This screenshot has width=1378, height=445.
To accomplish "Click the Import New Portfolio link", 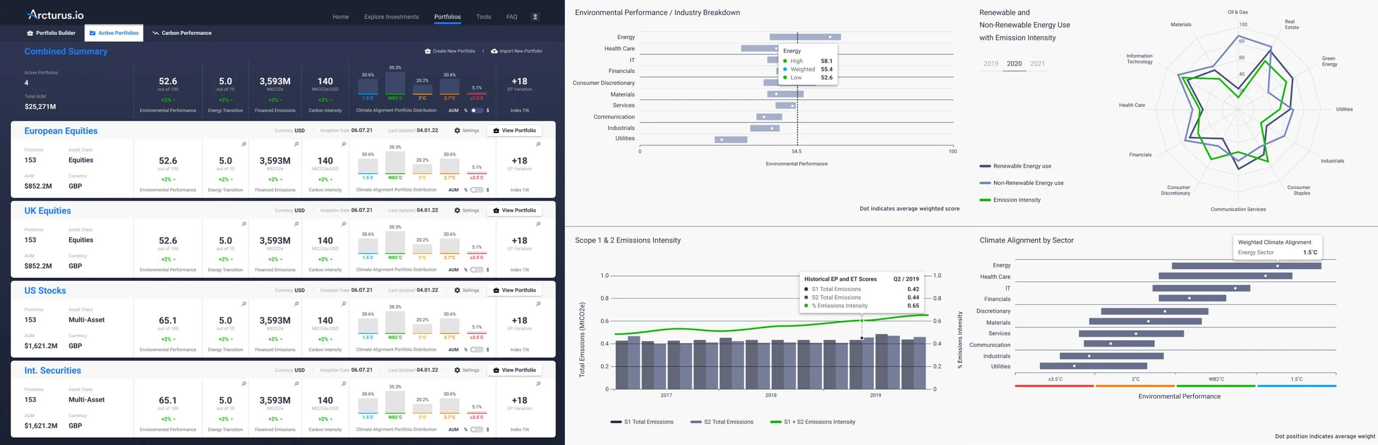I will (x=516, y=51).
